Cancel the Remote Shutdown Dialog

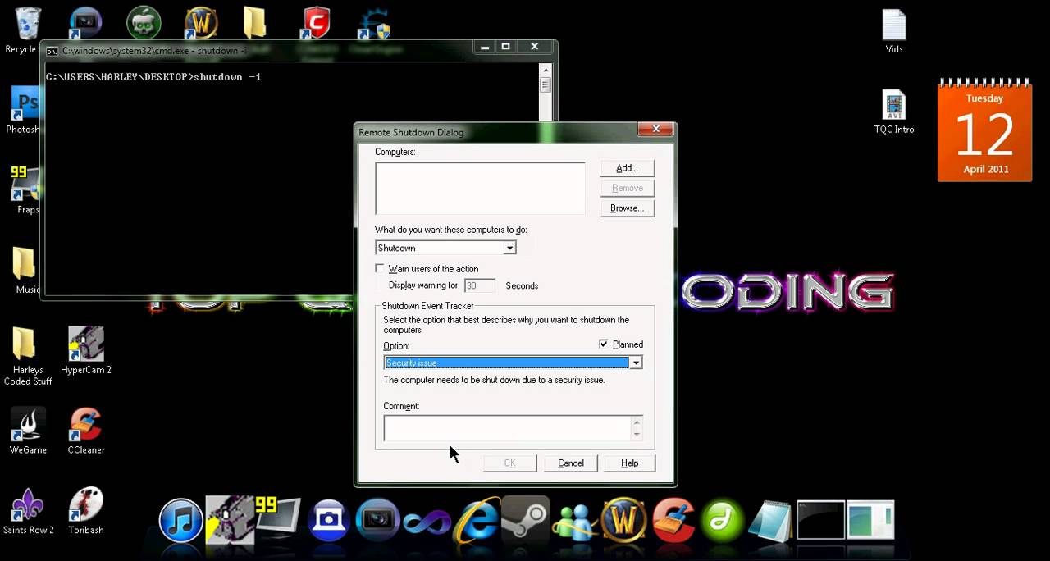pyautogui.click(x=570, y=463)
